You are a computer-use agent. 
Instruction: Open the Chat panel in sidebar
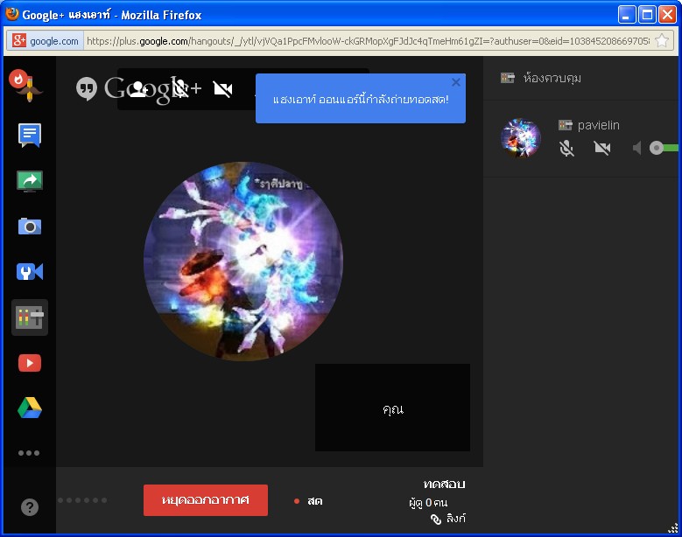click(30, 135)
